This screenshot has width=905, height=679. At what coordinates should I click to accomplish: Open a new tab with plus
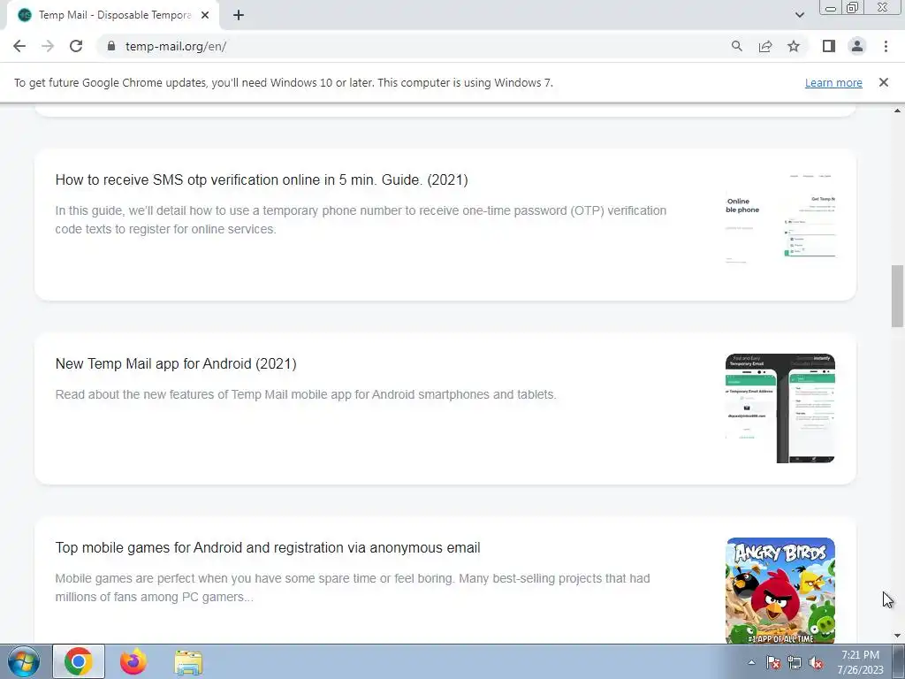pyautogui.click(x=239, y=15)
